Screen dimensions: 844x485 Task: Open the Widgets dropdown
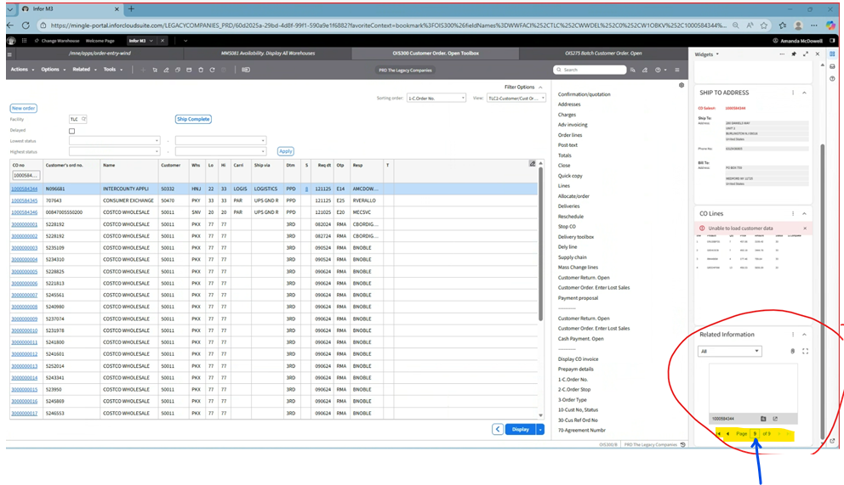(x=706, y=54)
